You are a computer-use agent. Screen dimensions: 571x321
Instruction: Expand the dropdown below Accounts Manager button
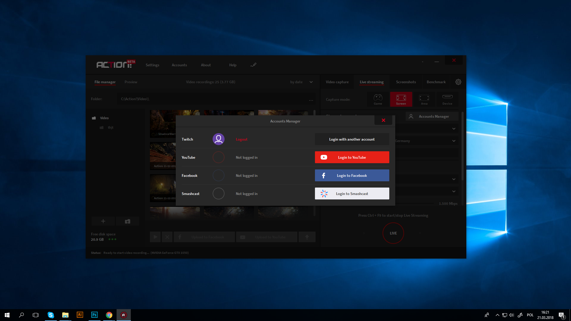coord(454,129)
